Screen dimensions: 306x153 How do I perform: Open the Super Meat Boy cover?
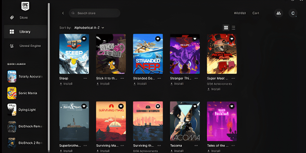coord(222,54)
